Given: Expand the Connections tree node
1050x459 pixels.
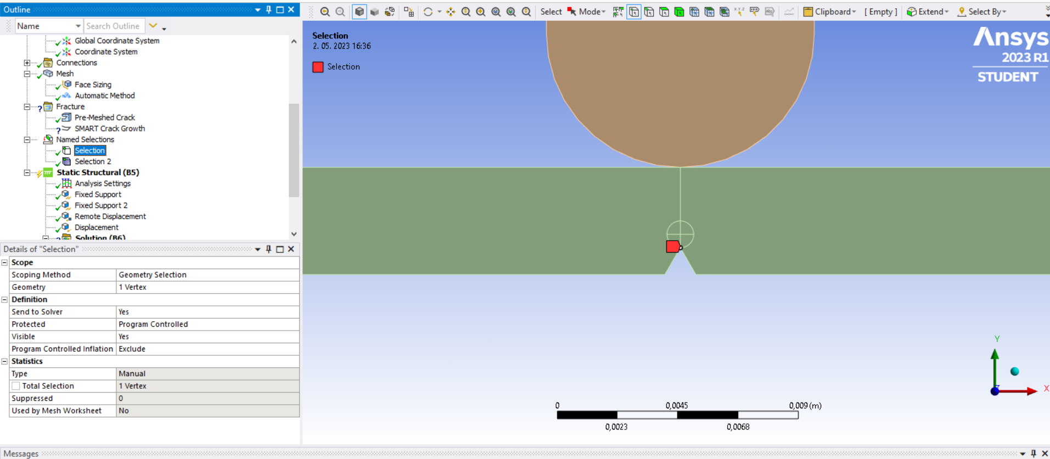Looking at the screenshot, I should pos(27,63).
